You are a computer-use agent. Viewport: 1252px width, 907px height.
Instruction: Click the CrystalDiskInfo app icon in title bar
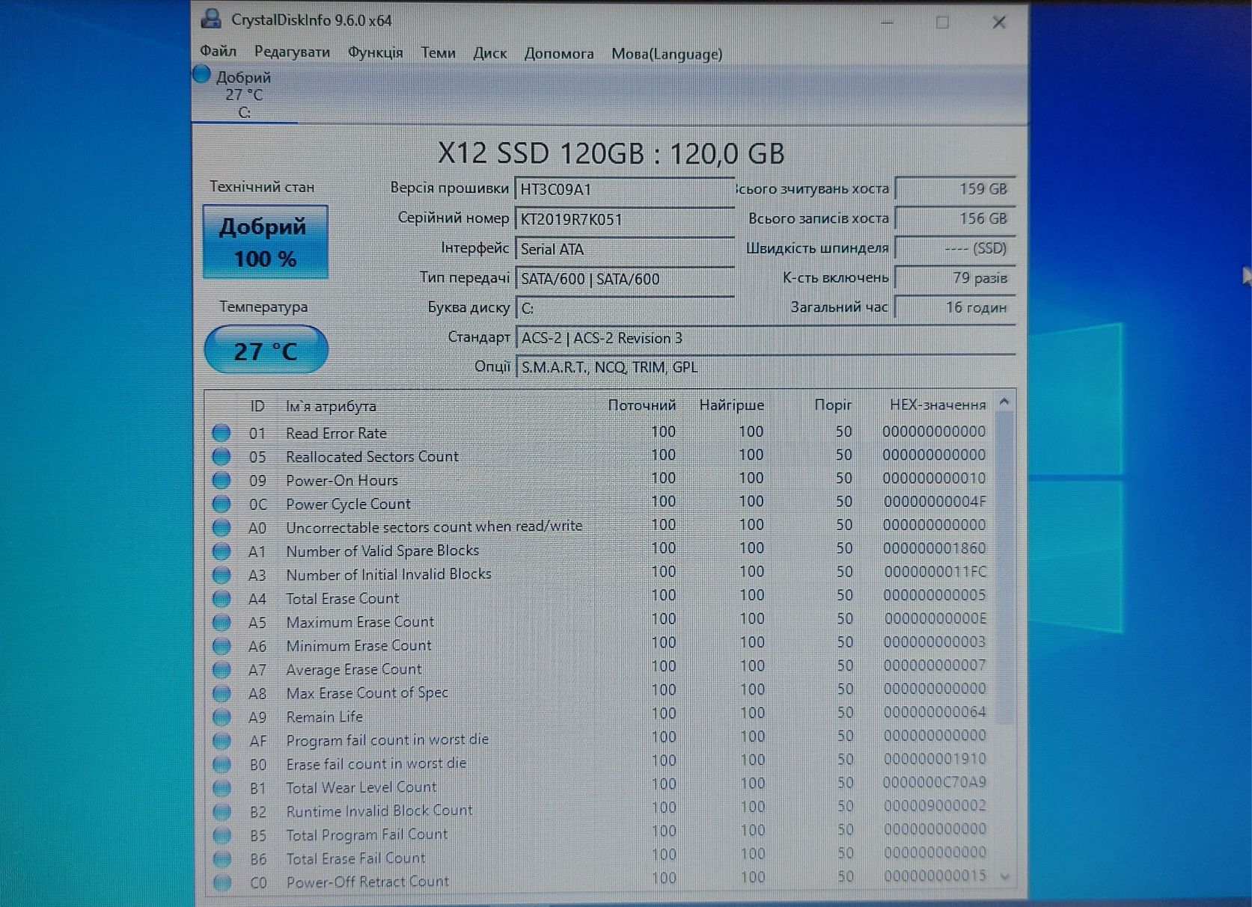coord(212,19)
